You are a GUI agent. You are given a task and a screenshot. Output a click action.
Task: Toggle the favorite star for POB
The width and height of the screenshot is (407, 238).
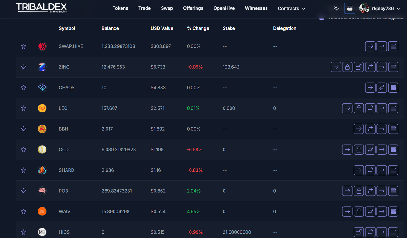pyautogui.click(x=24, y=191)
